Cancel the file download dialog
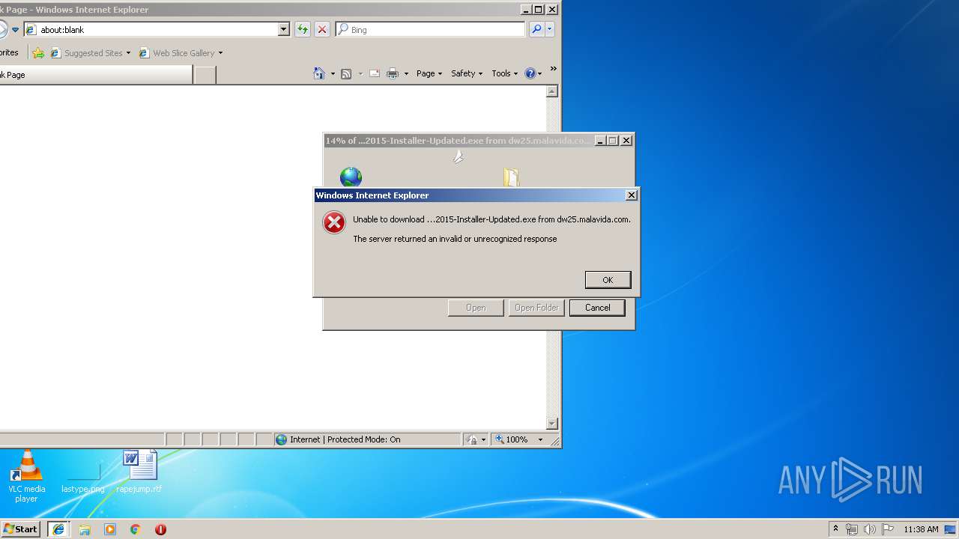Image resolution: width=959 pixels, height=539 pixels. point(597,308)
